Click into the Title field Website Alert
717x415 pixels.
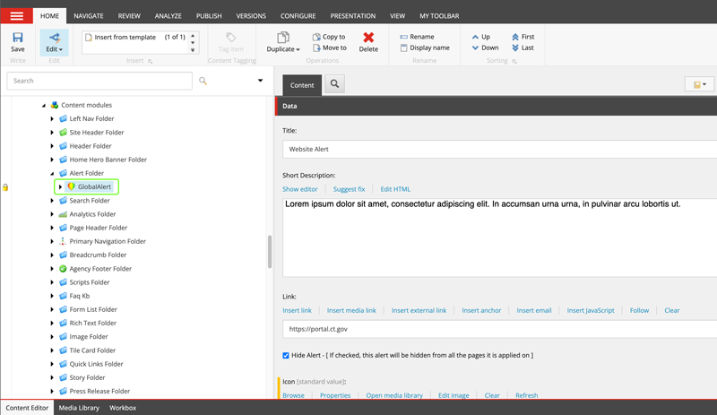[499, 149]
